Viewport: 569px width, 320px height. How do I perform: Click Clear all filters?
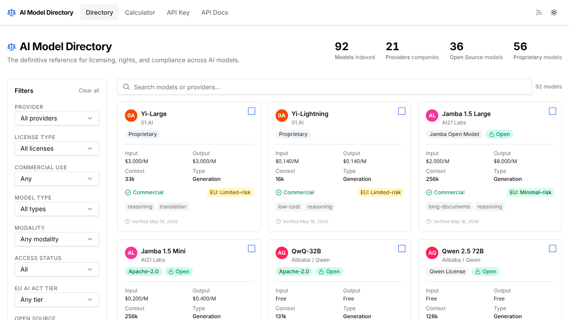(x=89, y=91)
